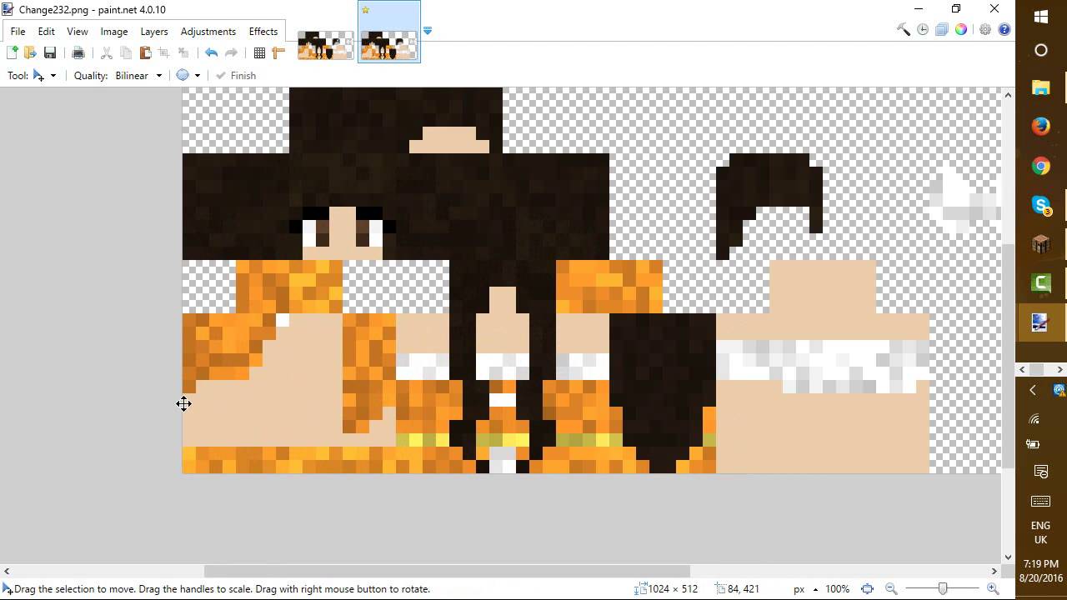Fit image to window icon
The image size is (1067, 600).
tap(867, 588)
